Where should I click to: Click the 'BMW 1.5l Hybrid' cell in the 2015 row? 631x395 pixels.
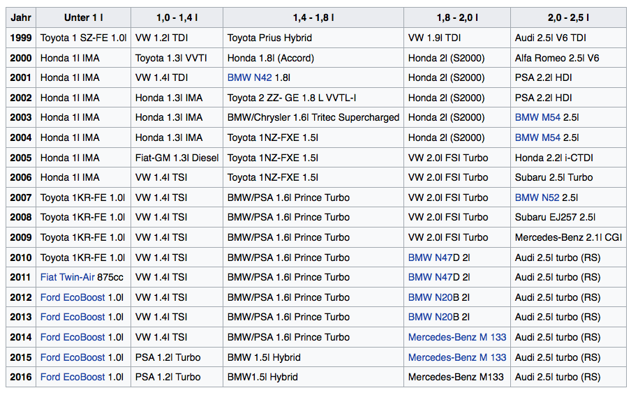click(x=313, y=357)
